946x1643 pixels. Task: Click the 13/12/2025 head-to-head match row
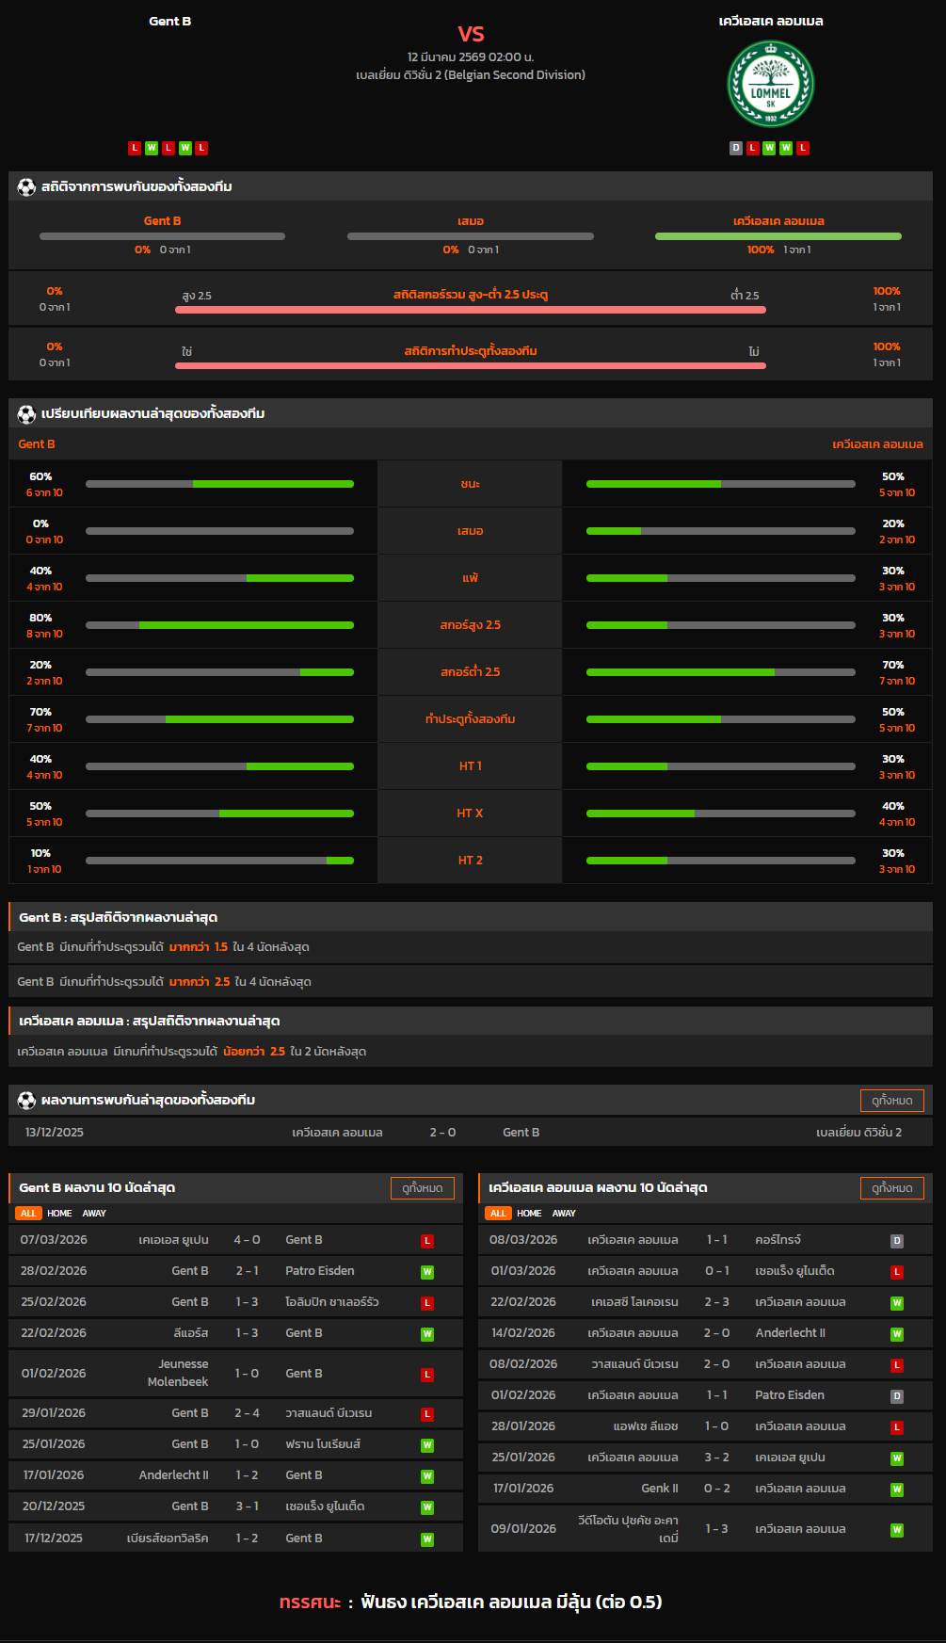(471, 1133)
